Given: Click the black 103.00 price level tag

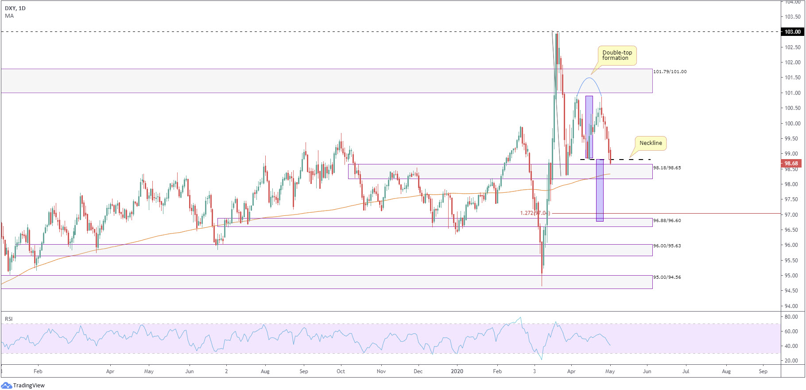Looking at the screenshot, I should point(792,32).
